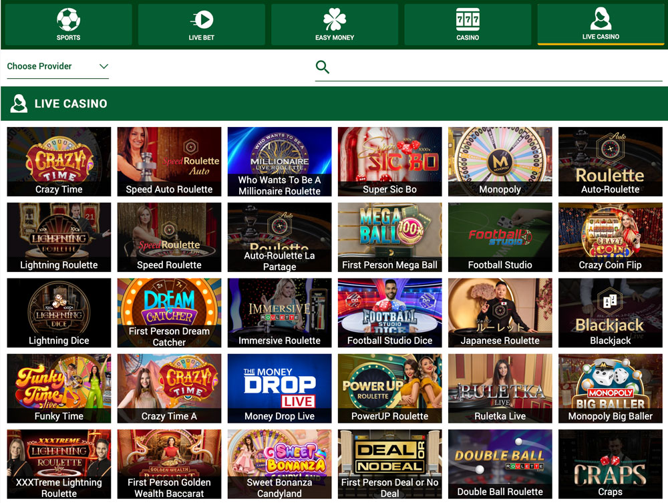
Task: Click the dealer icon beside the Live Casino heading
Action: pos(19,104)
